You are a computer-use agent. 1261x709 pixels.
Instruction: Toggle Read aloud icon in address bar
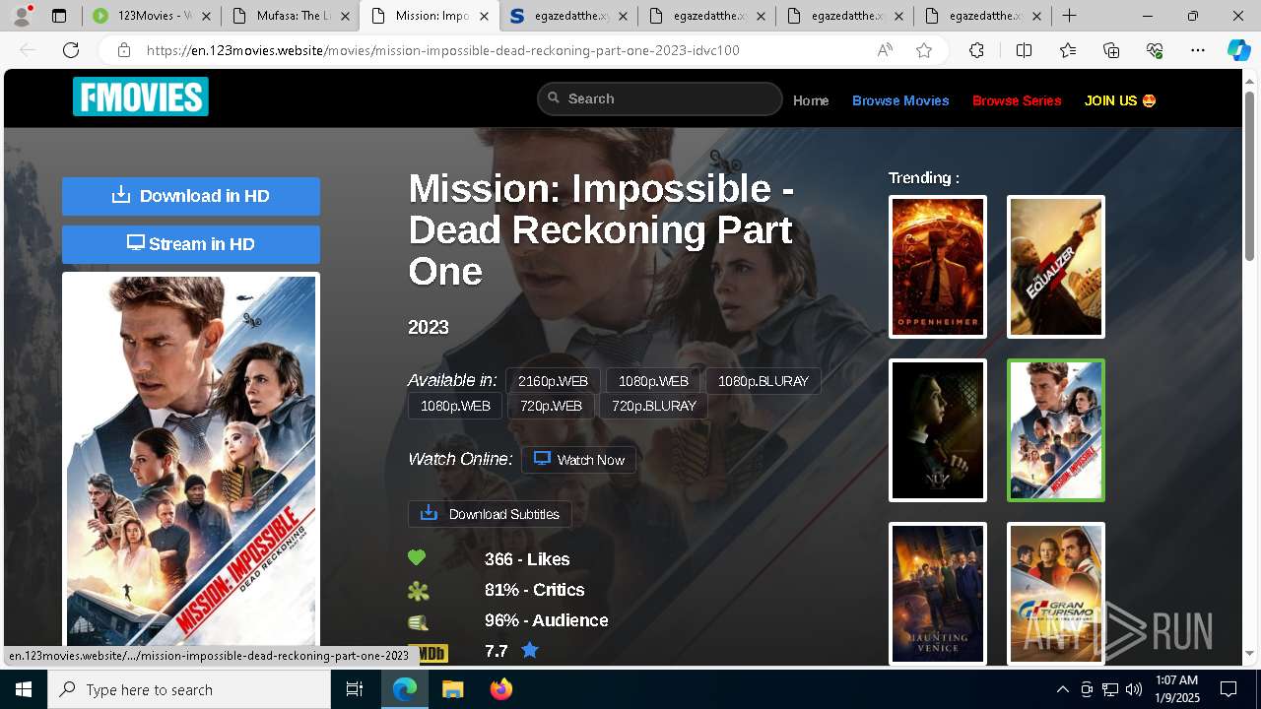coord(885,50)
